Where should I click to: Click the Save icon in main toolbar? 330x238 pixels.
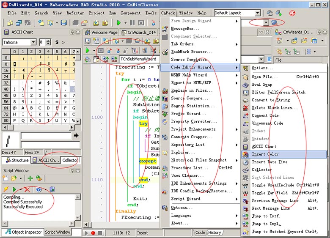63,23
